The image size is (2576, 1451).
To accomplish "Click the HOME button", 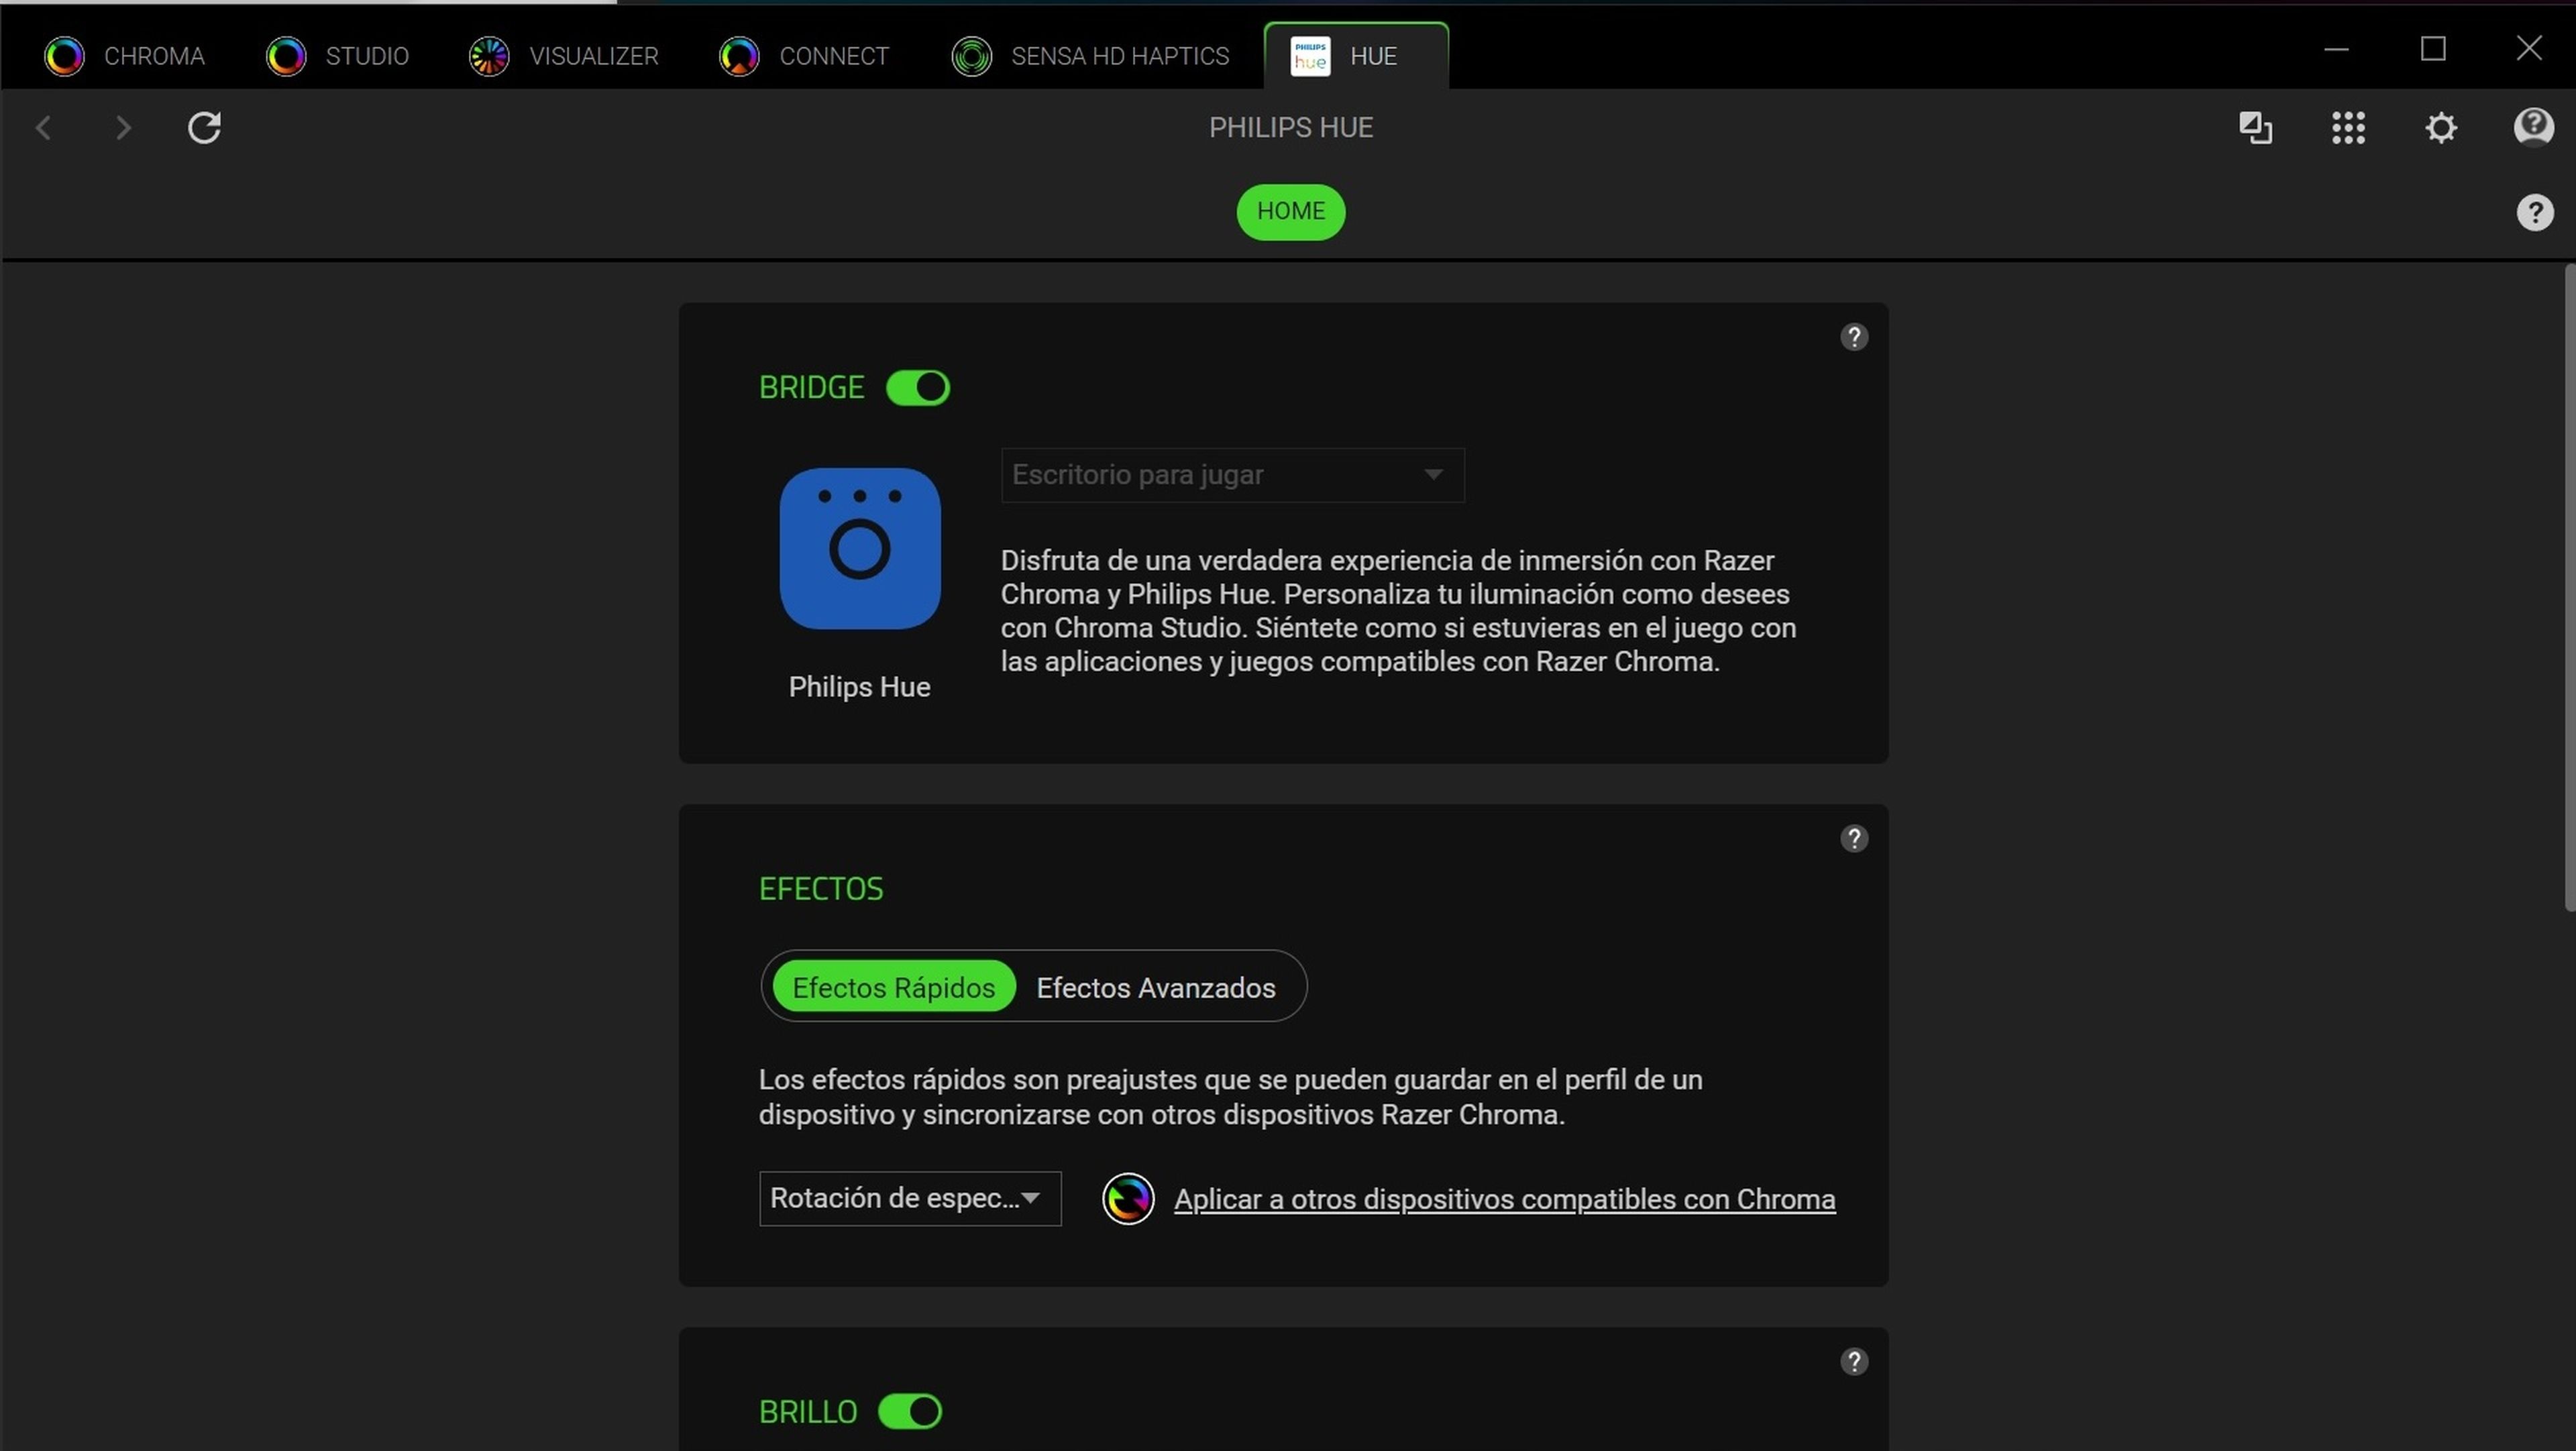I will 1290,211.
